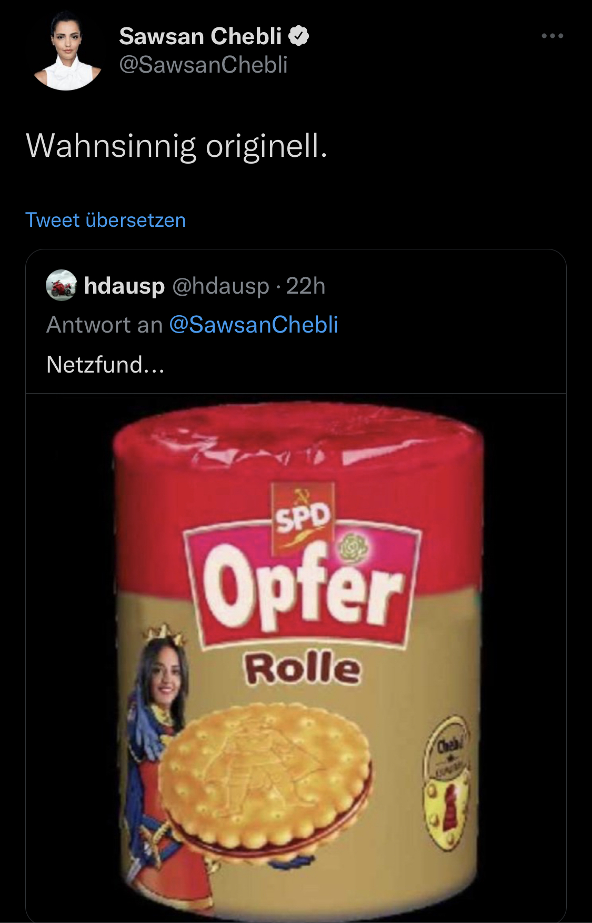Click the red wrapper top of the package image
The width and height of the screenshot is (592, 923).
tap(298, 437)
